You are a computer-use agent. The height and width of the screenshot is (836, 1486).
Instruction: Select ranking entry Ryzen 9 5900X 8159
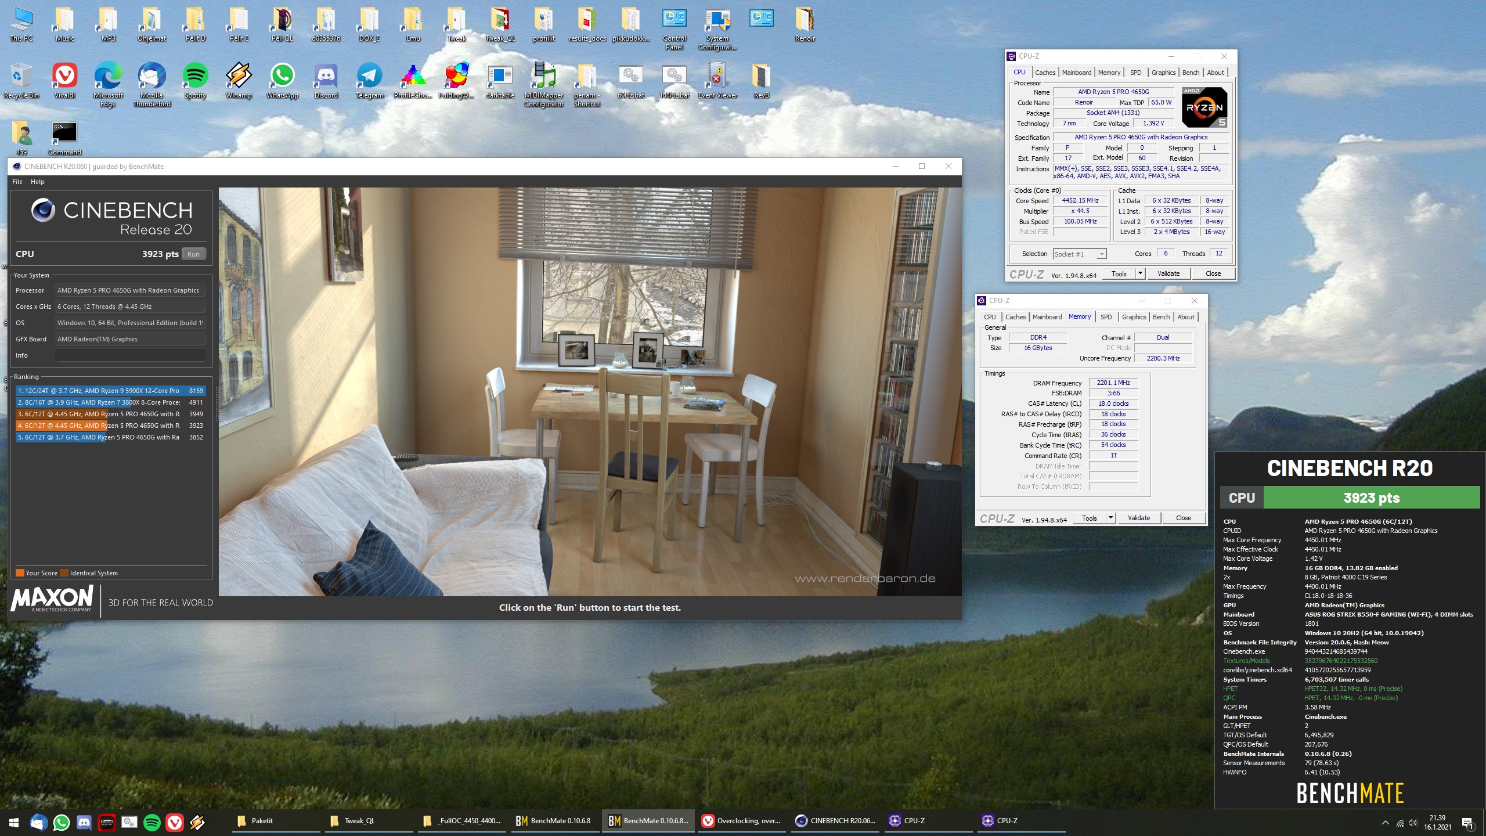(110, 391)
